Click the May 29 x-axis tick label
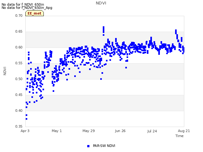203x152 pixels. point(88,131)
